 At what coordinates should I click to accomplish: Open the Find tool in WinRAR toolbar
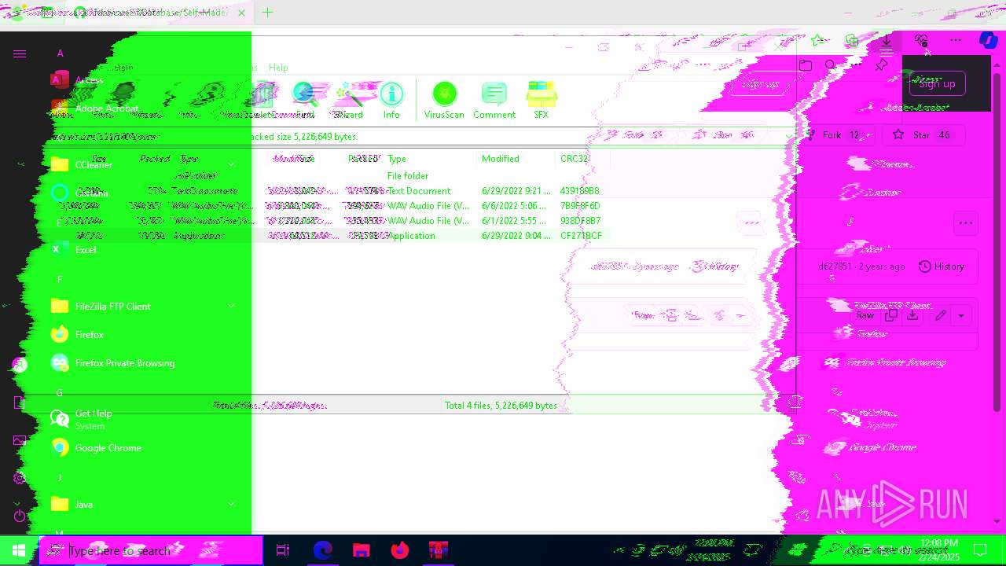pyautogui.click(x=305, y=101)
